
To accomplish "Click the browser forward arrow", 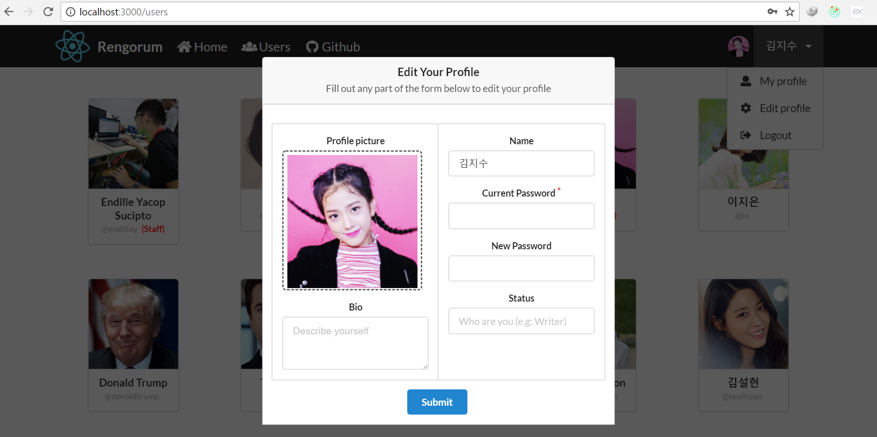I will (28, 12).
